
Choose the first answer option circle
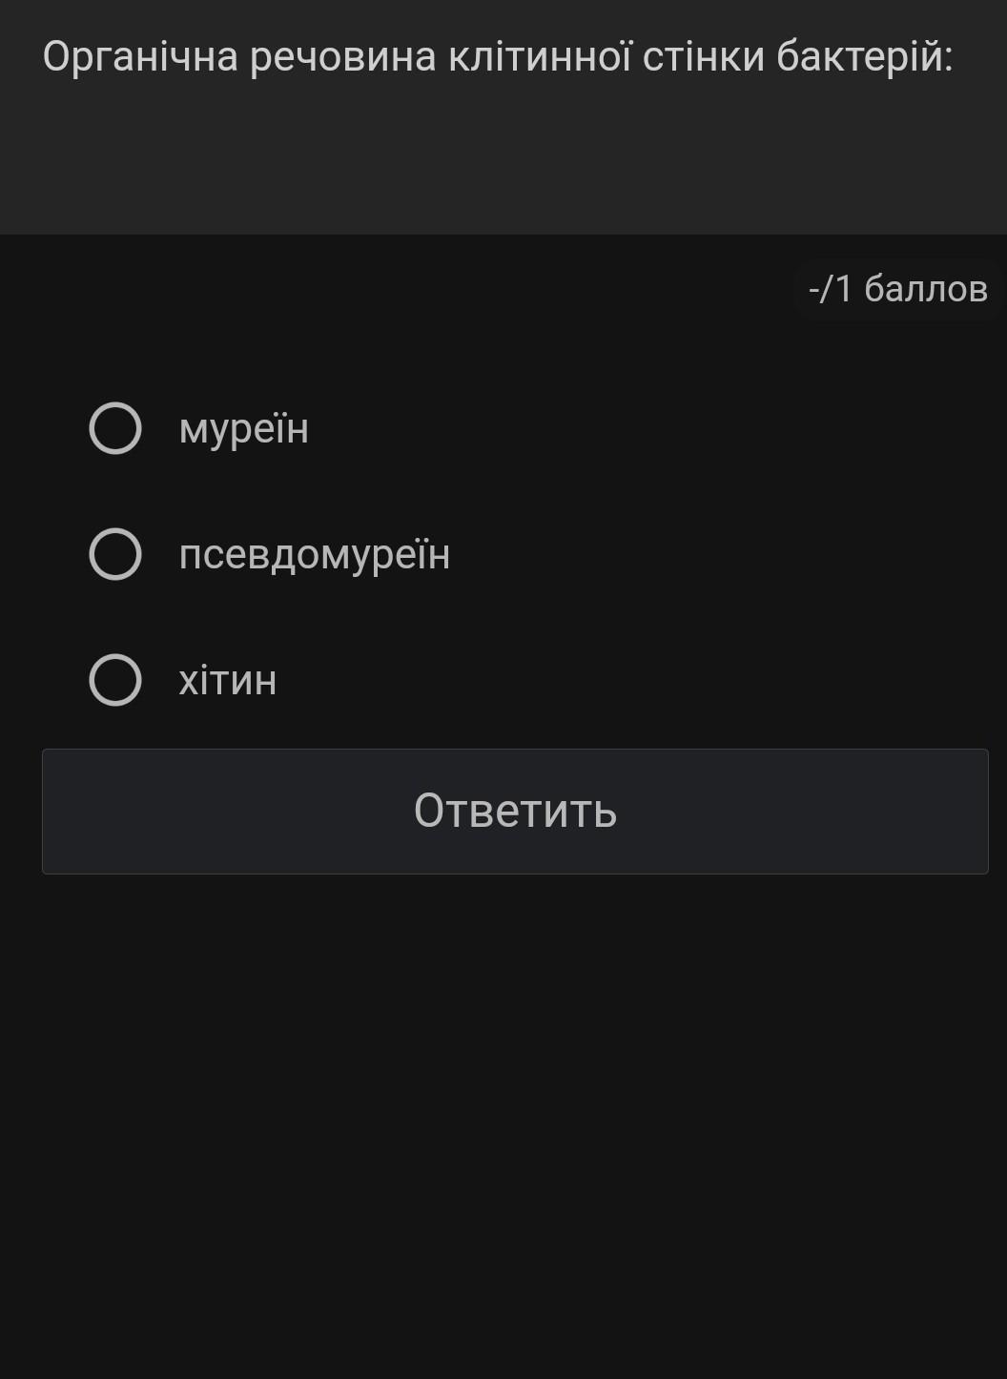115,428
